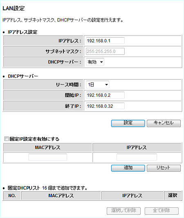Click the IPアドレス input field with 192.168.0.1
Viewport: 184px width, 218px height.
click(x=105, y=41)
